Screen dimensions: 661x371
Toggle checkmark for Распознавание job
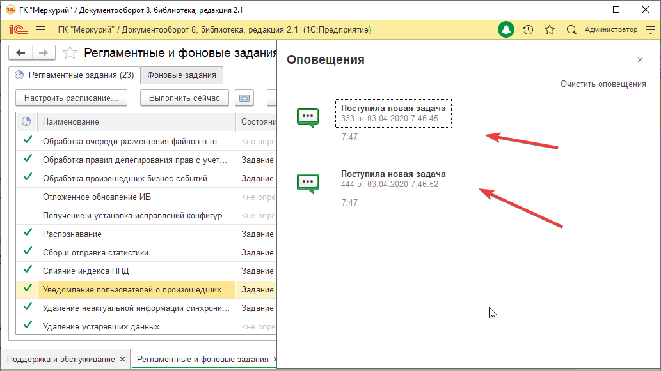click(28, 232)
